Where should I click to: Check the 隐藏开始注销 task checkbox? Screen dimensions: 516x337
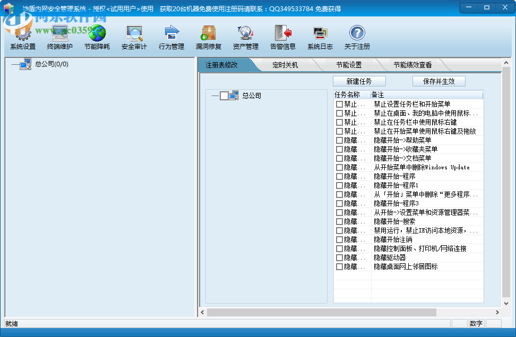(339, 240)
